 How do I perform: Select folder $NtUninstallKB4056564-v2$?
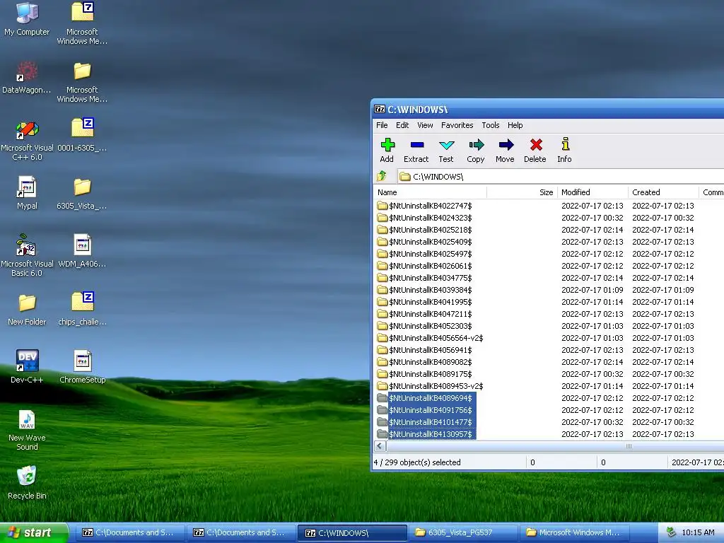(430, 337)
